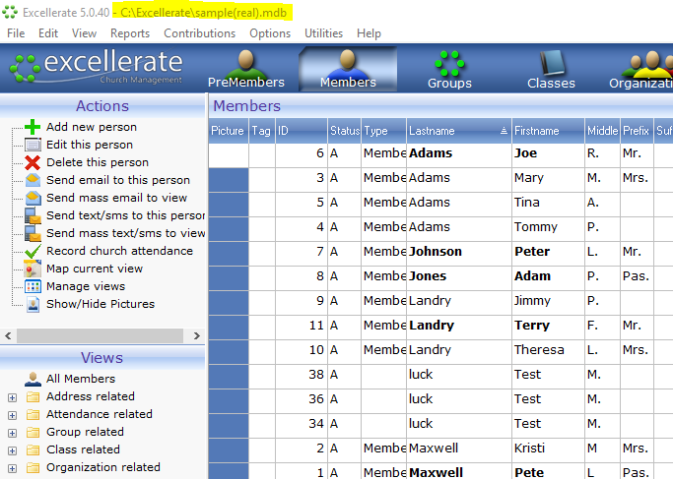The image size is (673, 479).
Task: Open the Reports menu
Action: point(130,33)
